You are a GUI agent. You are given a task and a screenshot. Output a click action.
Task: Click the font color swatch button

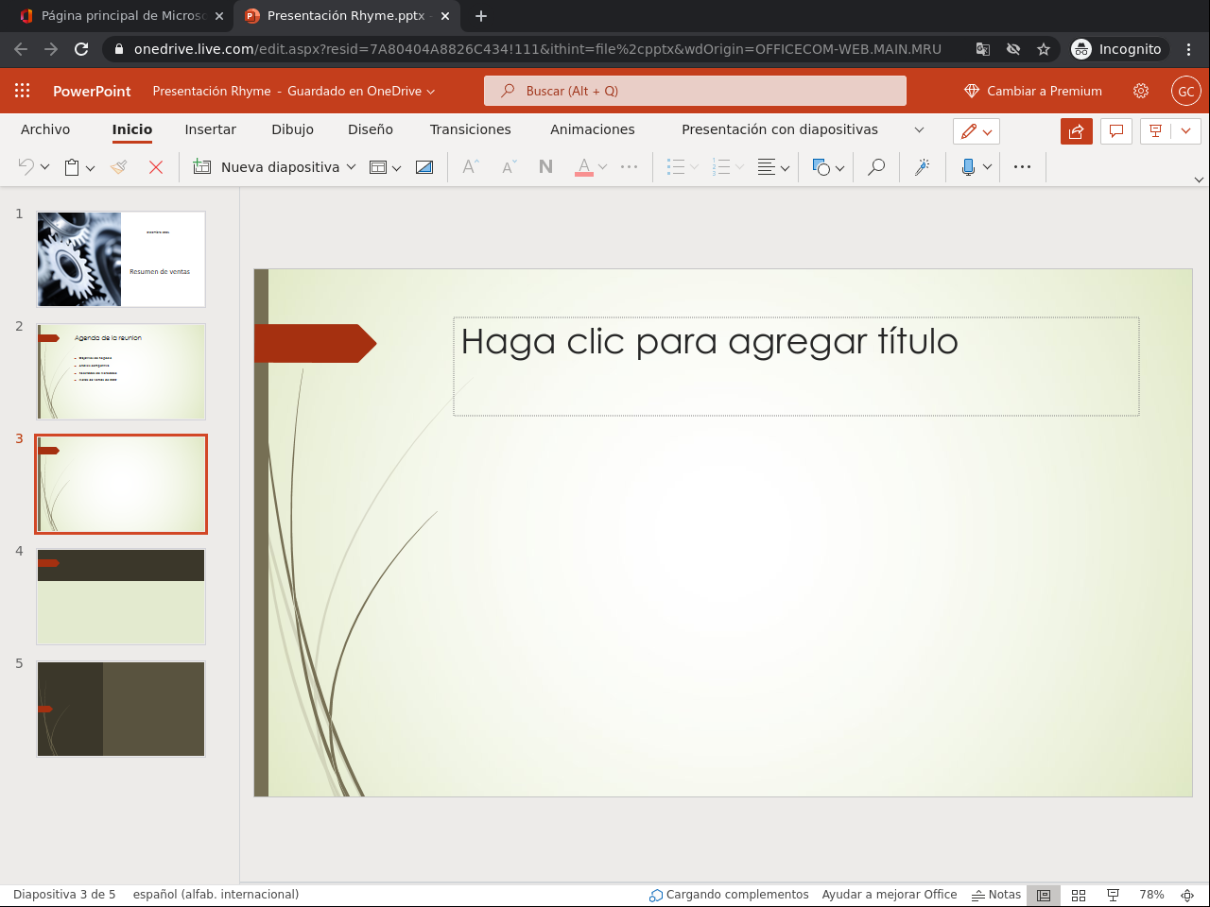pyautogui.click(x=584, y=167)
